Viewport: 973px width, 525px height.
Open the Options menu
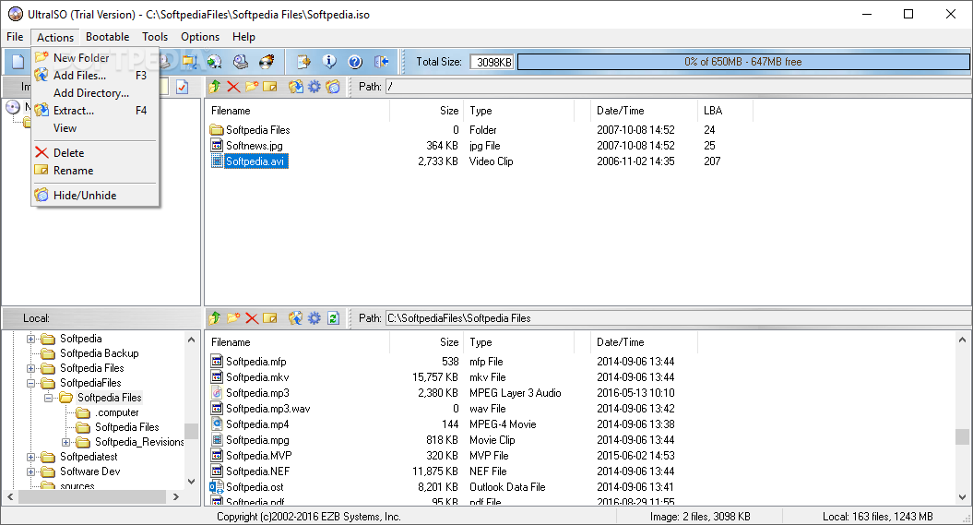(200, 37)
